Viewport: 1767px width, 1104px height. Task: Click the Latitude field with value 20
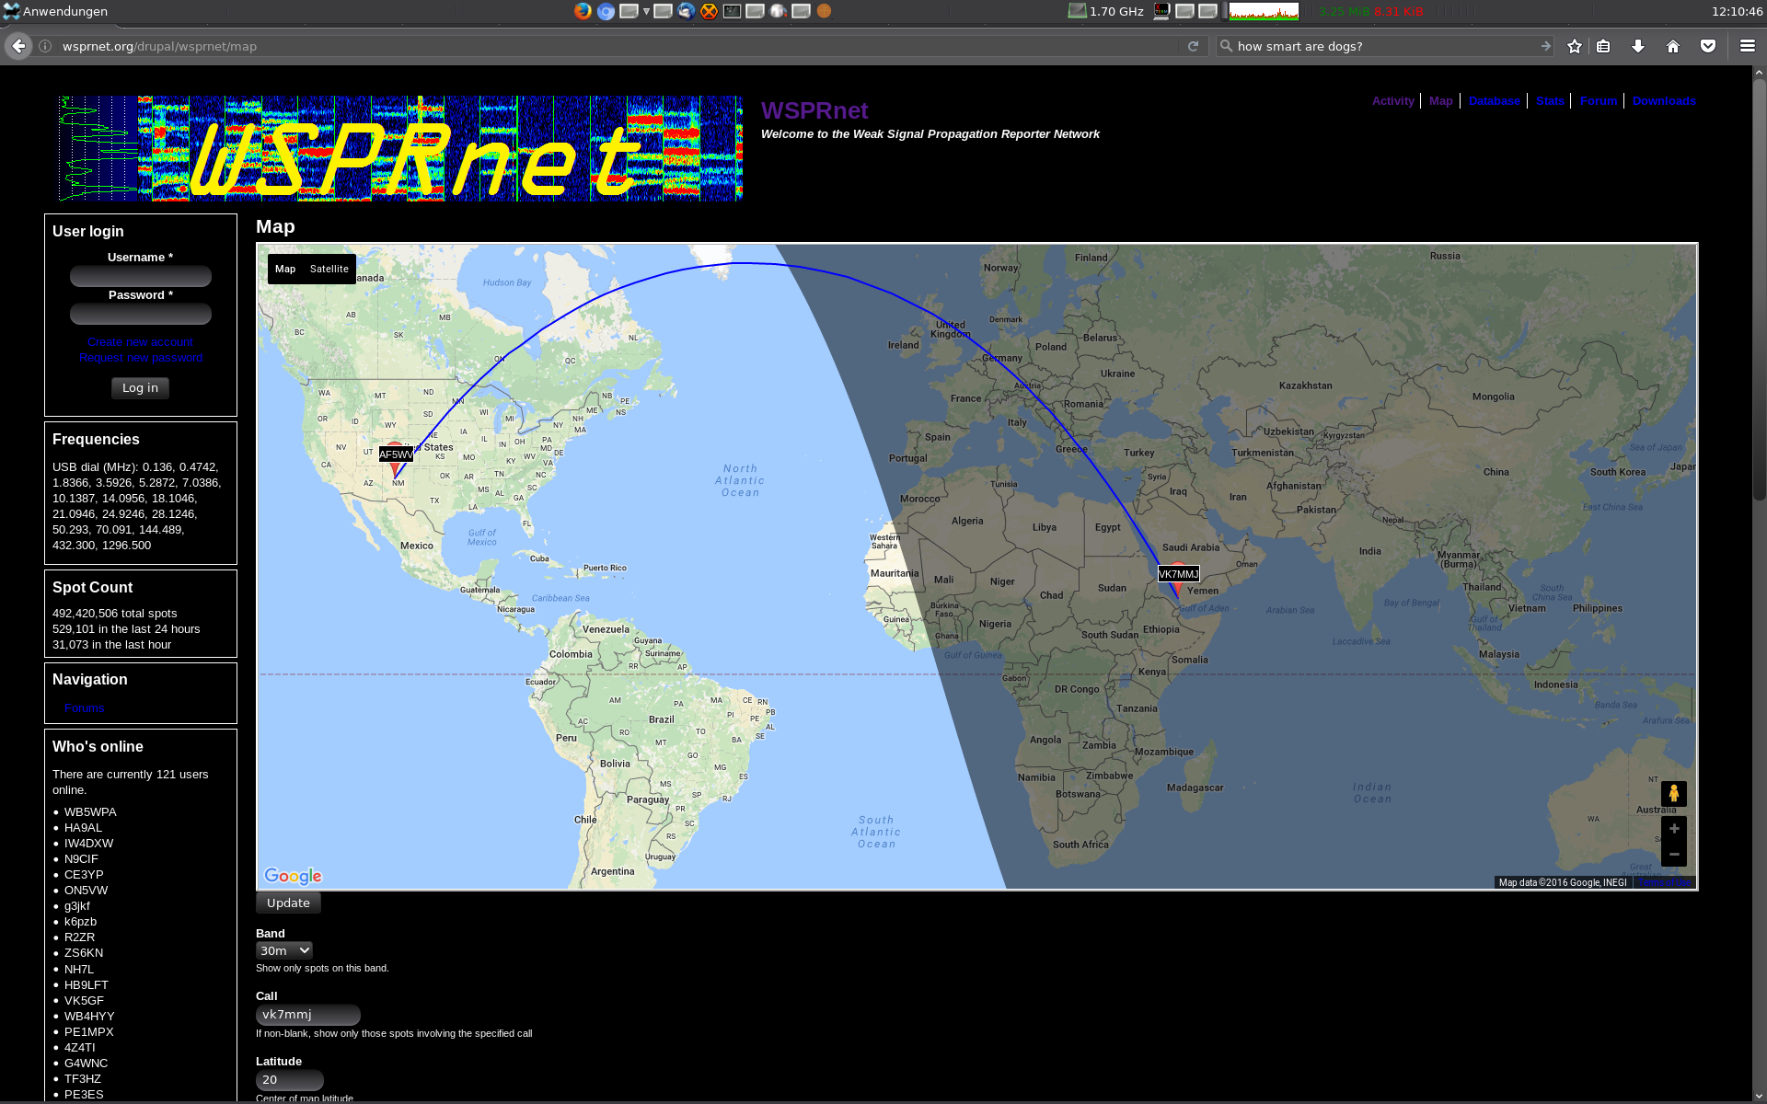[289, 1079]
